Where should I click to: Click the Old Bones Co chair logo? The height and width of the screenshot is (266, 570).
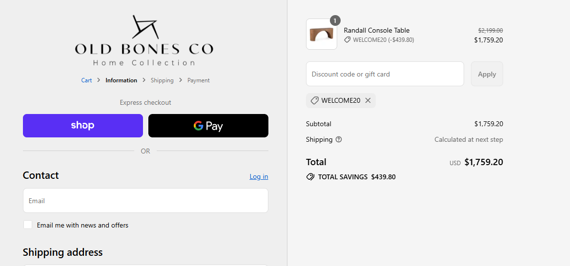point(144,27)
